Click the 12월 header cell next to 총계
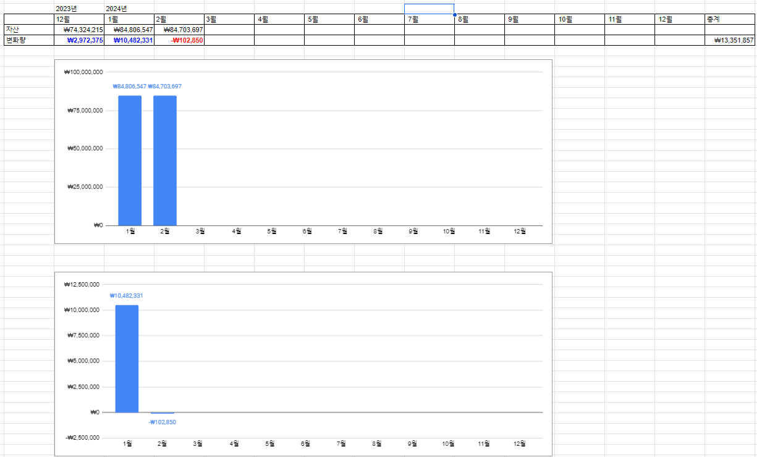 [x=680, y=19]
